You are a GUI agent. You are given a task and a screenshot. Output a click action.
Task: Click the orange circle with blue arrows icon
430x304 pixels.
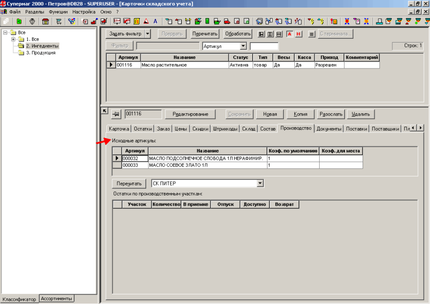click(x=366, y=22)
